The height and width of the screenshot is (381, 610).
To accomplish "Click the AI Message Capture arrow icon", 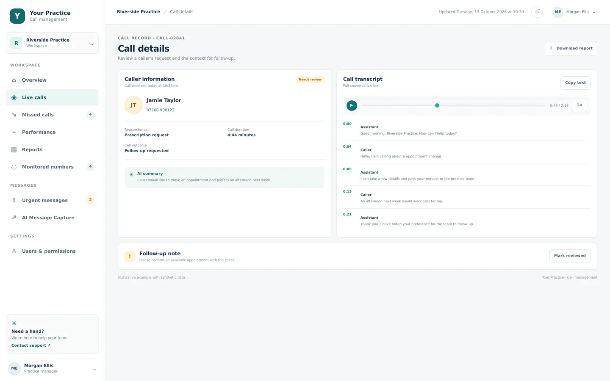I will (14, 218).
